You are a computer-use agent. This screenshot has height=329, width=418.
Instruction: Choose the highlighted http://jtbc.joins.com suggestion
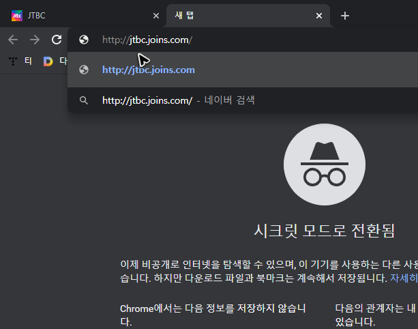(243, 70)
